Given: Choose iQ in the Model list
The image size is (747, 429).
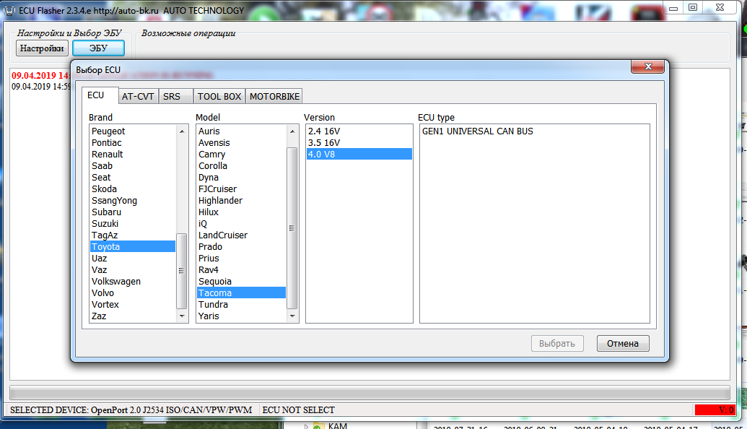Looking at the screenshot, I should click(x=242, y=224).
